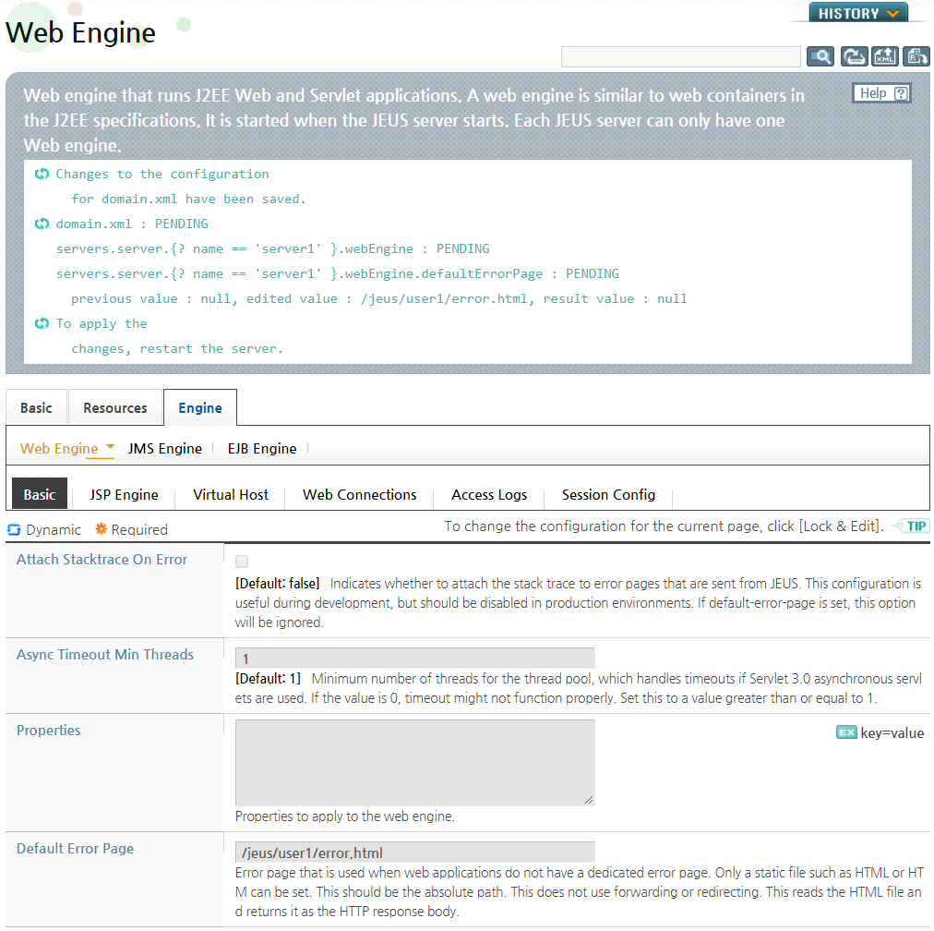
Task: Click the Required asterisk legend icon
Action: 102,528
